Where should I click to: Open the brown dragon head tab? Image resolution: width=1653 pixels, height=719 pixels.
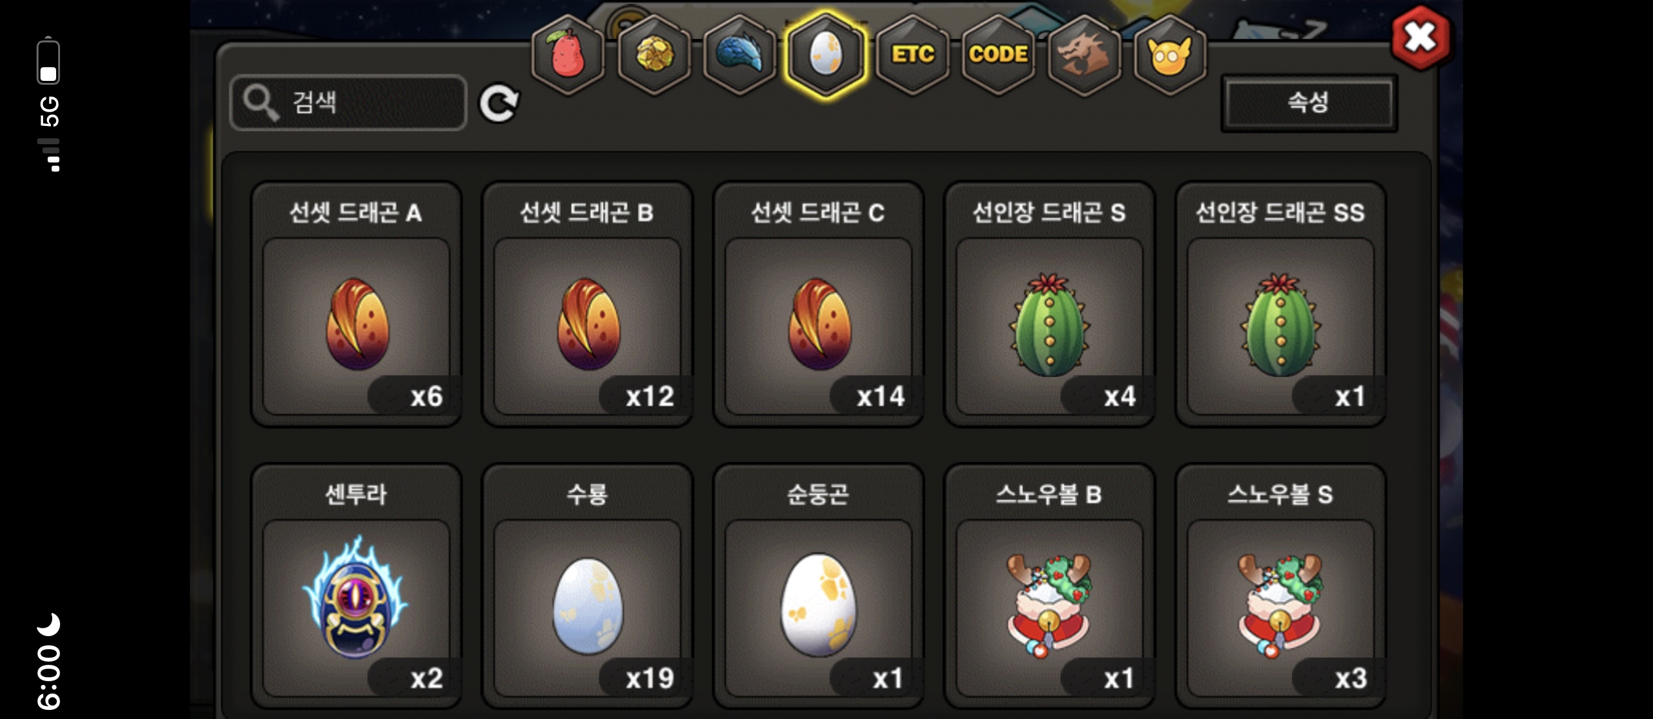pos(1084,55)
